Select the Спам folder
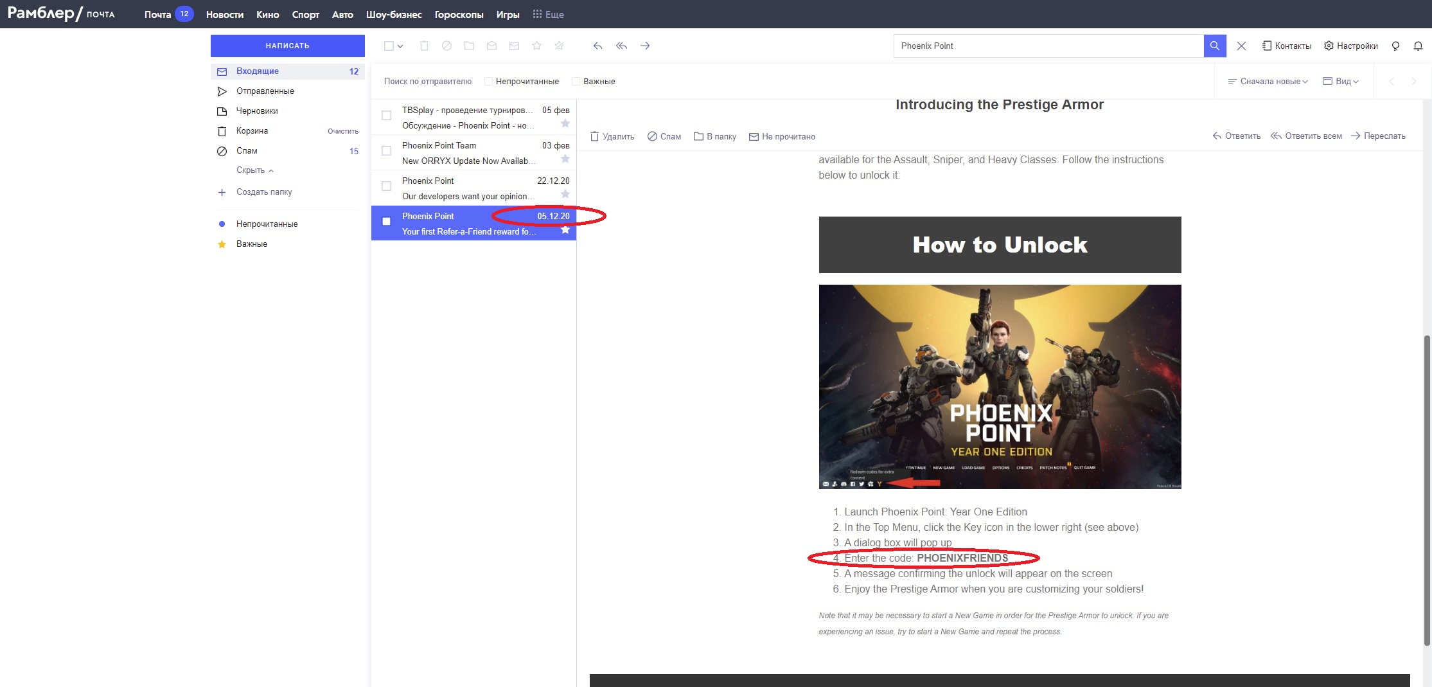The height and width of the screenshot is (687, 1432). point(288,151)
